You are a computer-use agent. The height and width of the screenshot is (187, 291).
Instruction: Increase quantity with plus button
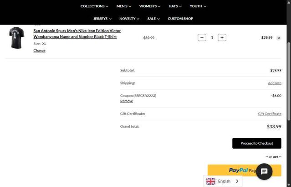click(x=222, y=37)
